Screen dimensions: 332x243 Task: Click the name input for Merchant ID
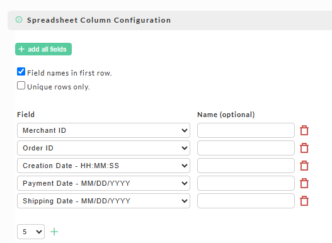246,130
